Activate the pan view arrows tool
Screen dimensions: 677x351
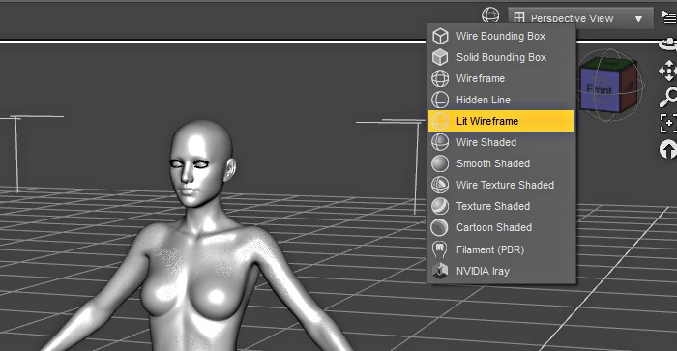(668, 71)
